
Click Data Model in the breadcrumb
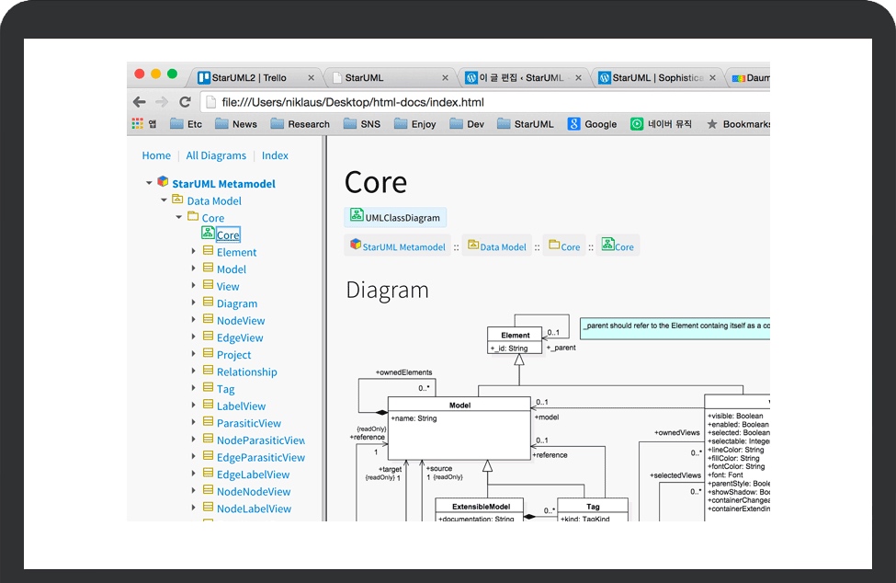[x=503, y=246]
